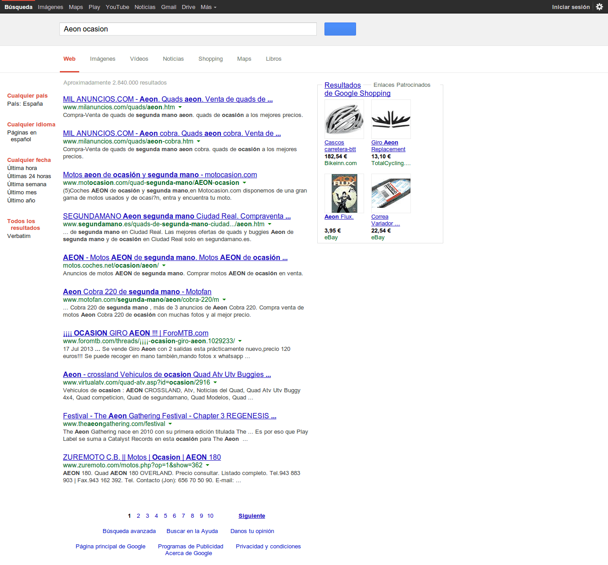Image resolution: width=608 pixels, height=565 pixels.
Task: Open SEGUNDAMANO Aeon Ciudad Real result
Action: pos(177,216)
